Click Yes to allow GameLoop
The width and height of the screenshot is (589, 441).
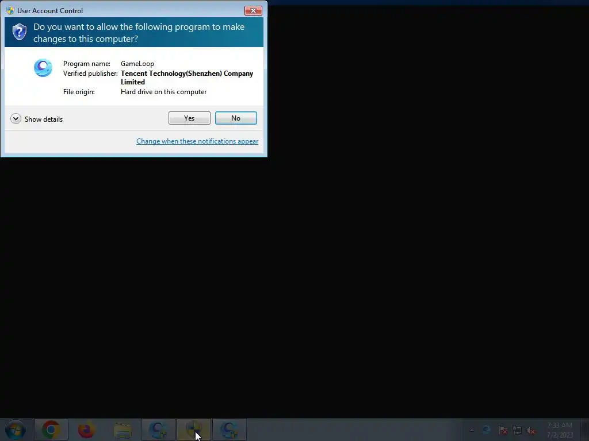click(x=189, y=118)
